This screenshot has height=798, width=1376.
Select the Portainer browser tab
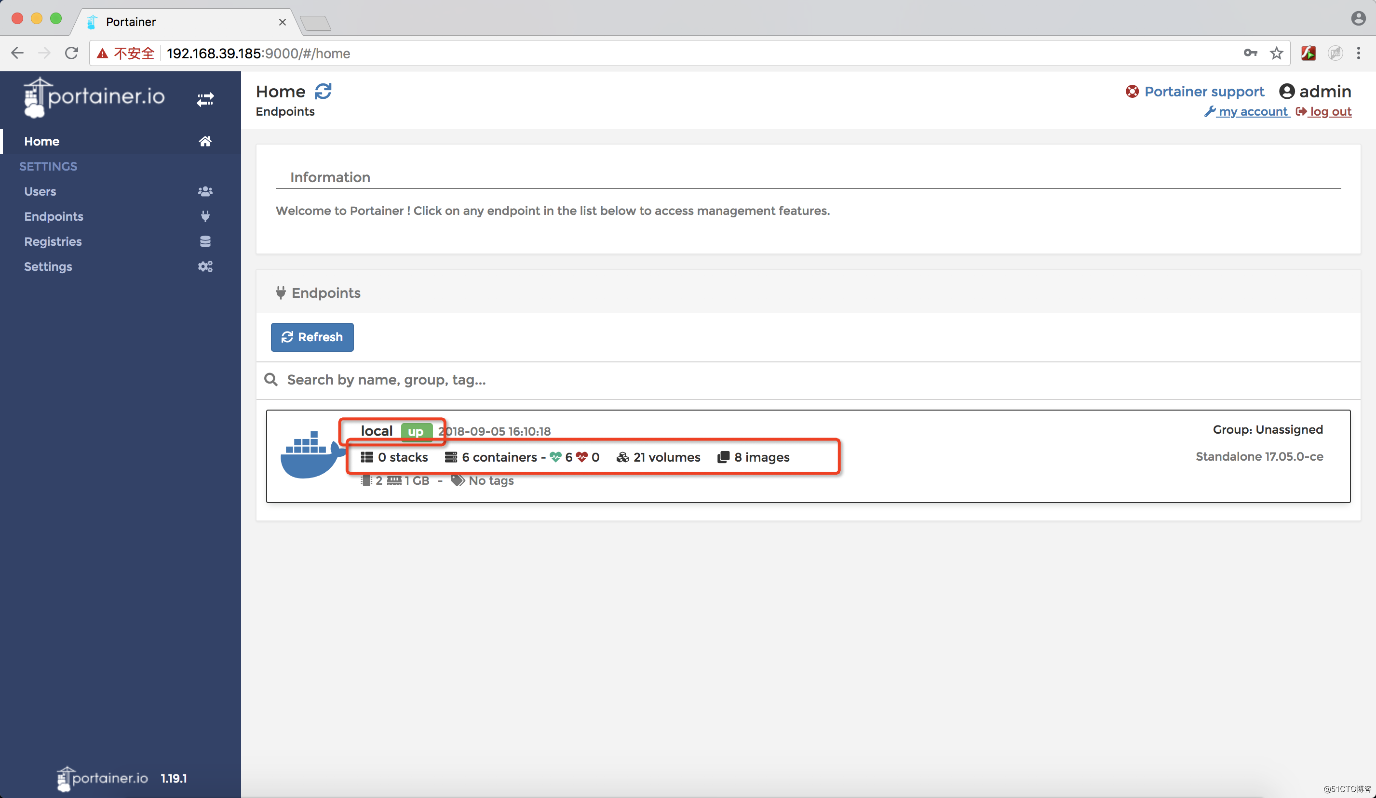186,22
